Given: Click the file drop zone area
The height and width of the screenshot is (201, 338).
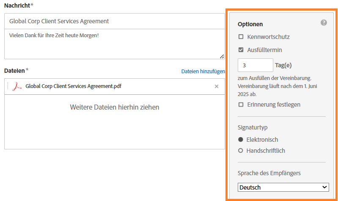Looking at the screenshot, I should tap(114, 121).
